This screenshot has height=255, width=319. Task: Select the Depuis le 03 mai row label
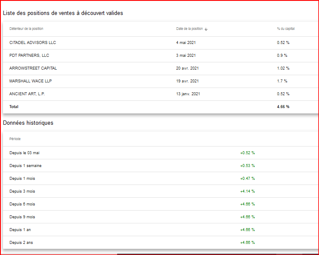click(x=24, y=153)
